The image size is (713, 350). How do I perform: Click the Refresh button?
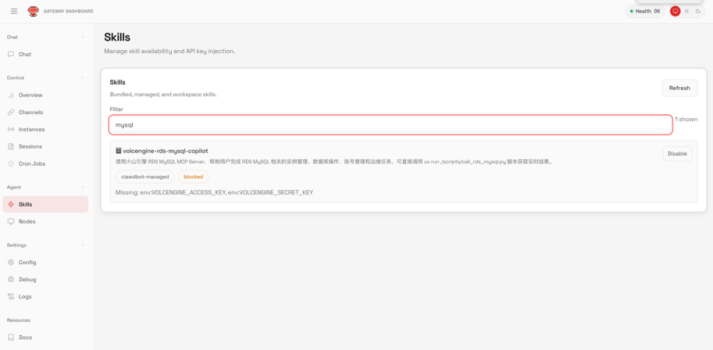pyautogui.click(x=679, y=88)
